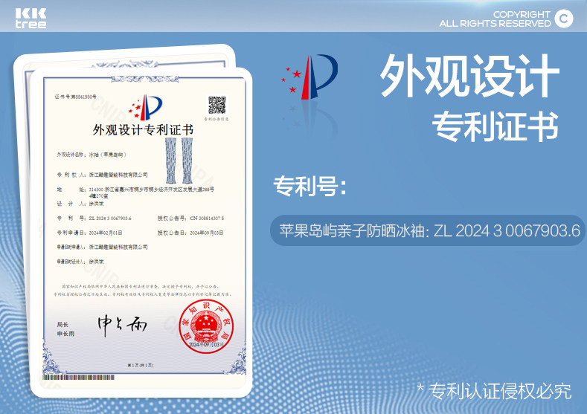Click the application date 2024年02月01日
The height and width of the screenshot is (414, 587).
(106, 233)
